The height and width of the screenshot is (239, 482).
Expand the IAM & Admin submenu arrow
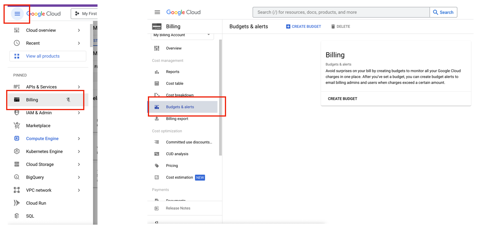[79, 113]
